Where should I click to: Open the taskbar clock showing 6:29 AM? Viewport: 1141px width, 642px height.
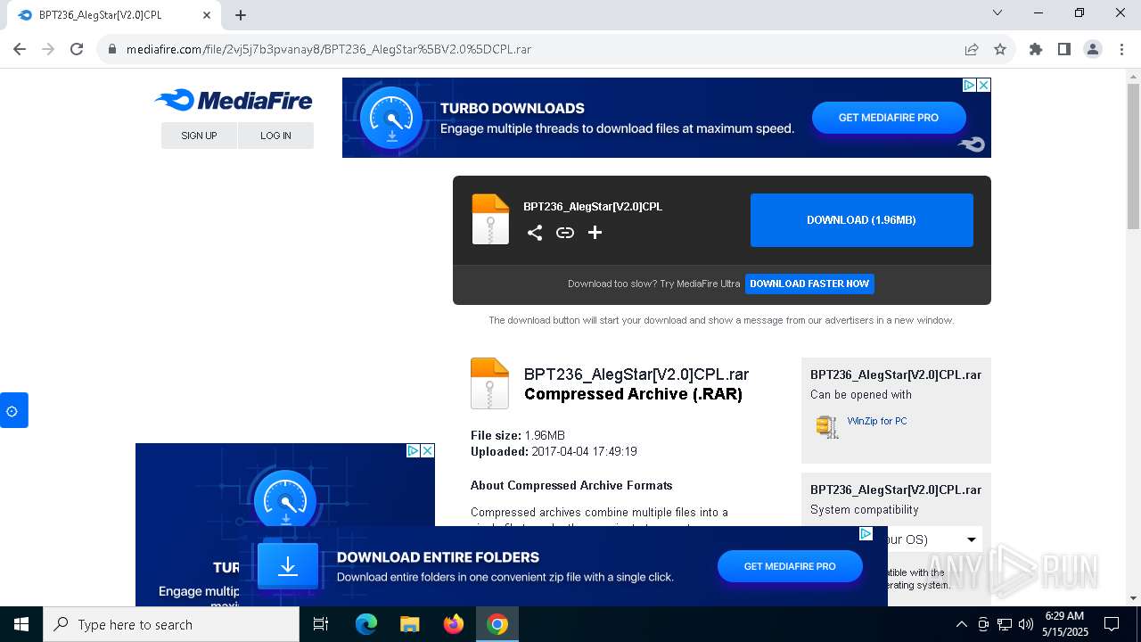pos(1065,624)
